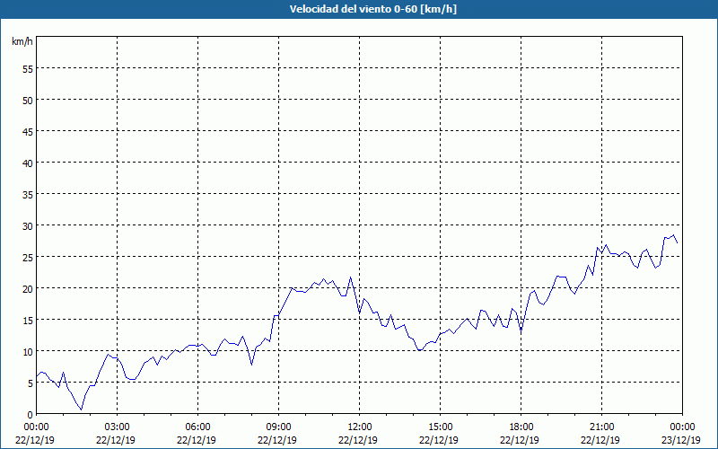
Task: Click the 21:00 time axis label
Action: click(601, 427)
